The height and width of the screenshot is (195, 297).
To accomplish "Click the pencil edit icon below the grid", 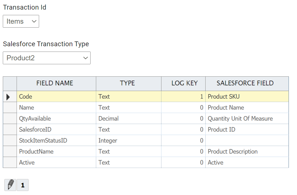I will coord(10,185).
